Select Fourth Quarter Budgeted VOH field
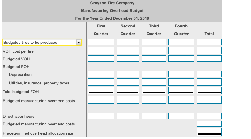 click(x=181, y=59)
